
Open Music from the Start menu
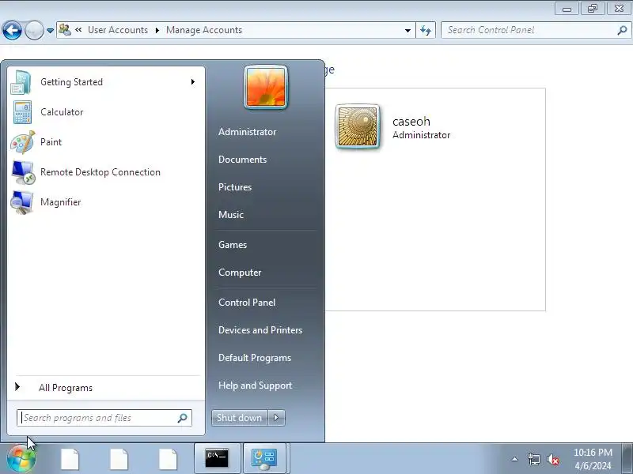(x=230, y=215)
